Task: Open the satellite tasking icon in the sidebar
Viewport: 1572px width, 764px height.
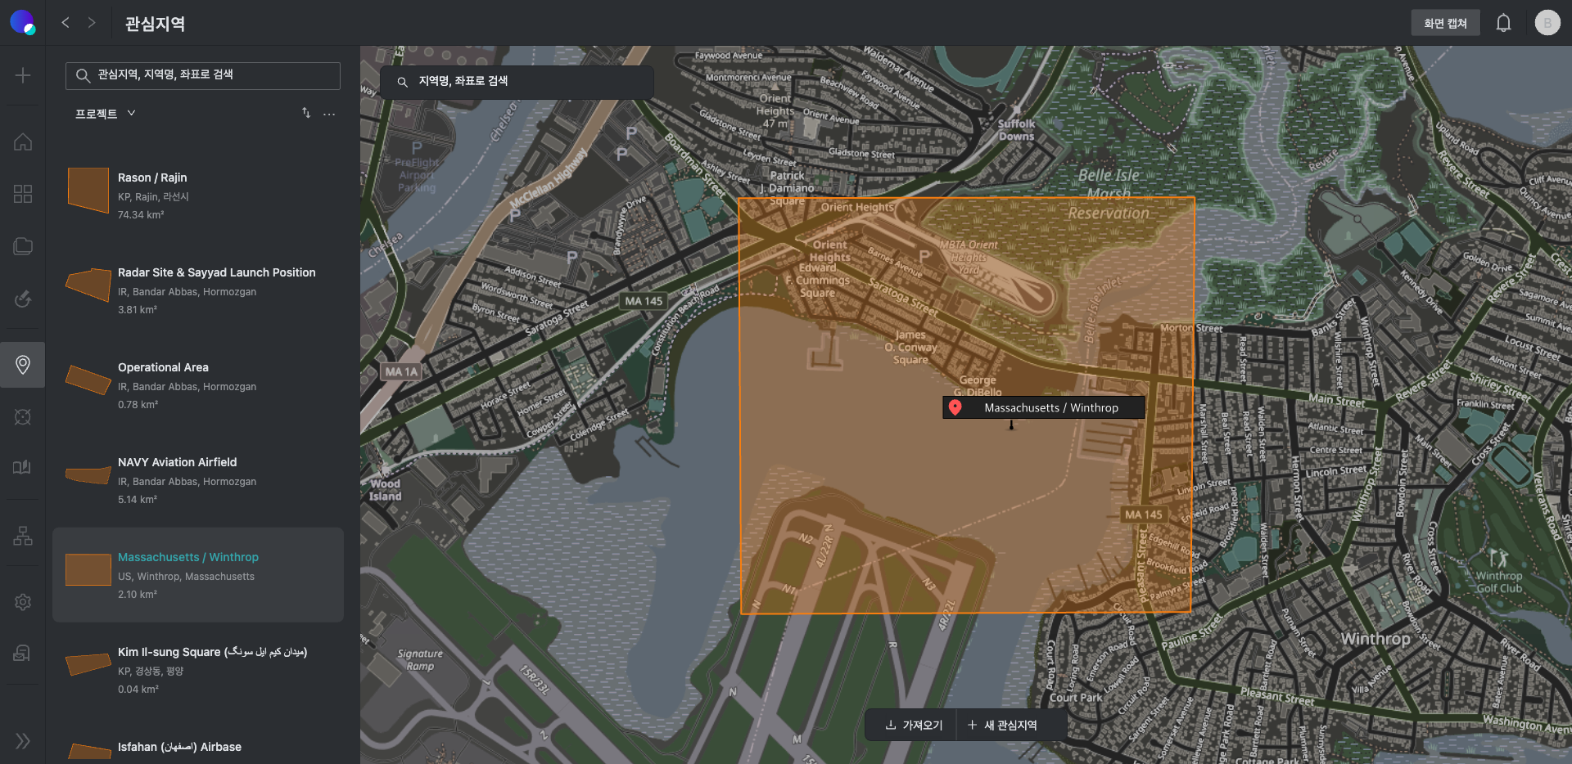Action: [23, 299]
